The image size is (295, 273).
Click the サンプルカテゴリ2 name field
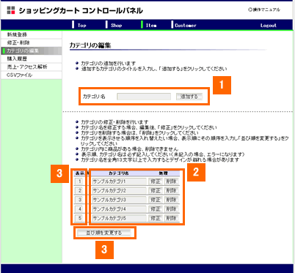[119, 190]
